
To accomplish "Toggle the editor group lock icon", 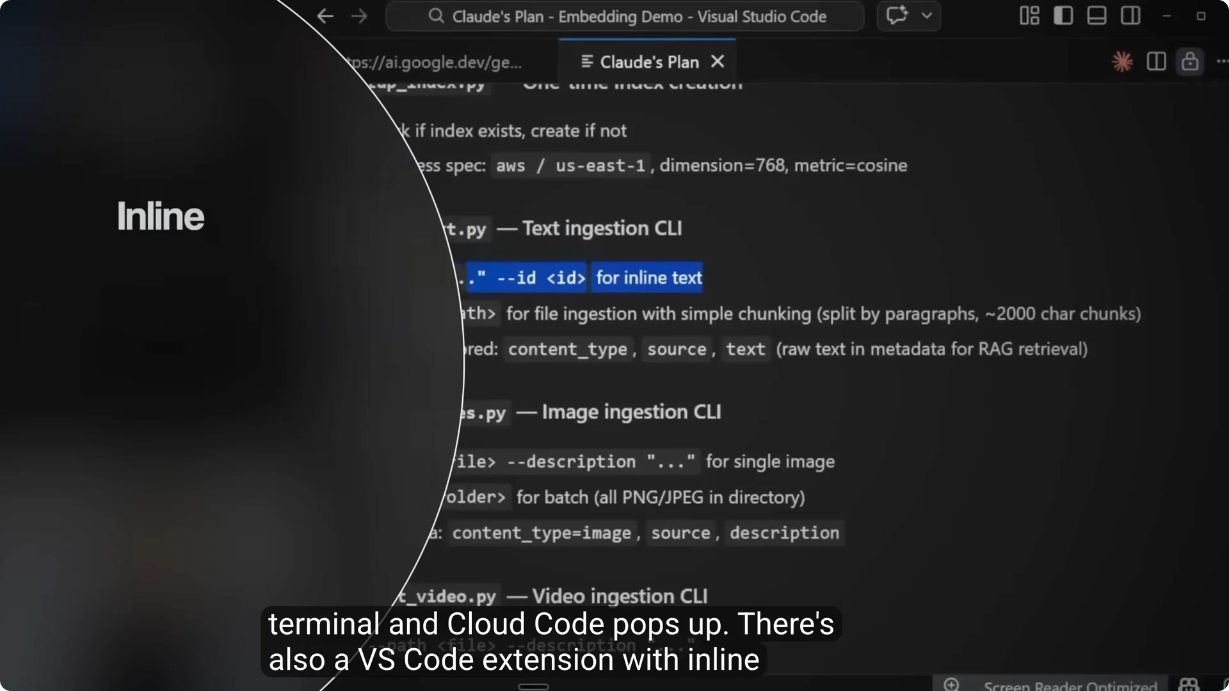I will (x=1190, y=61).
